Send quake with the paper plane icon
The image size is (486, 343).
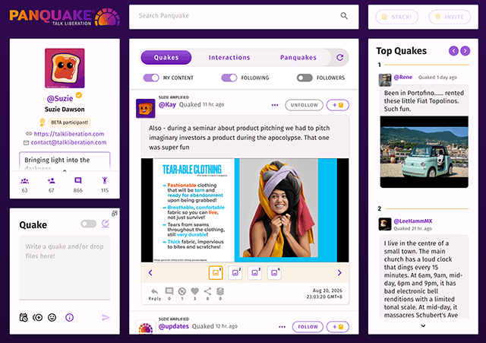point(106,317)
